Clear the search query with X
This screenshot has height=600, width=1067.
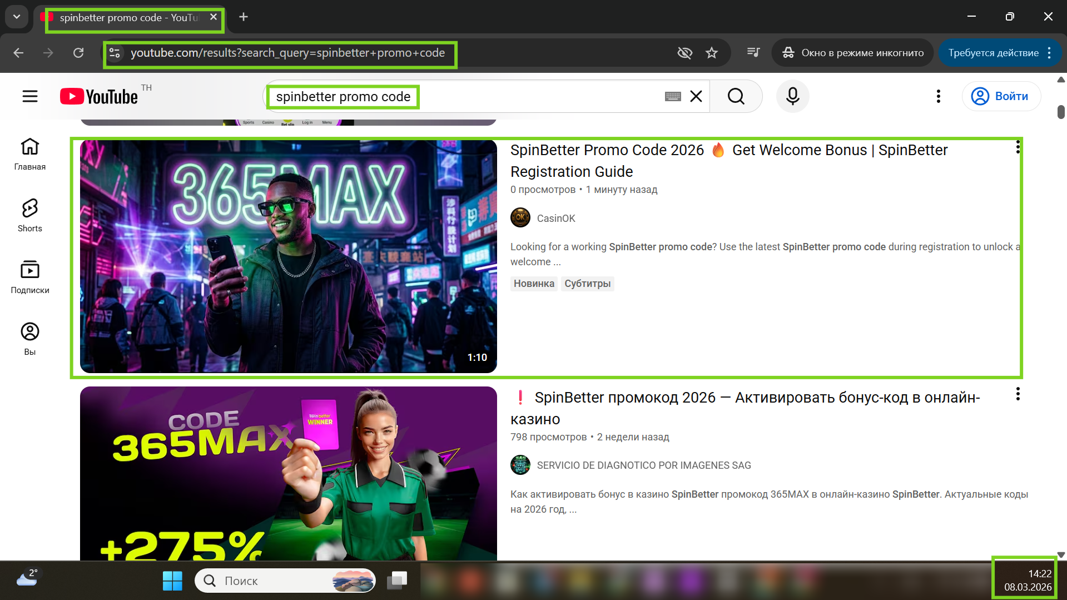click(696, 97)
